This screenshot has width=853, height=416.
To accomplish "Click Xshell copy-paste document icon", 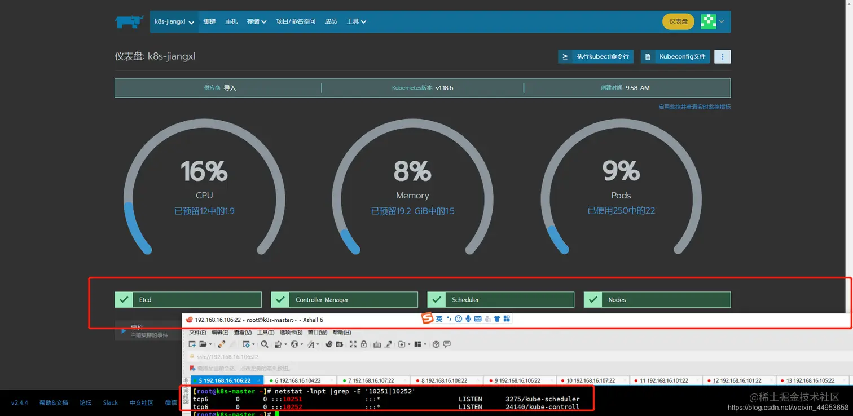I will click(x=278, y=344).
